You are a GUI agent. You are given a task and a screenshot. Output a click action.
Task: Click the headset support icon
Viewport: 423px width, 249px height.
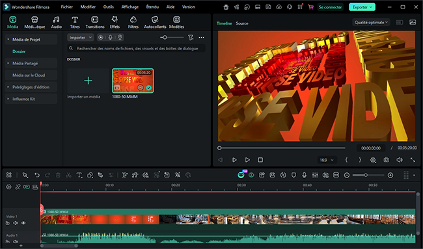(290, 7)
